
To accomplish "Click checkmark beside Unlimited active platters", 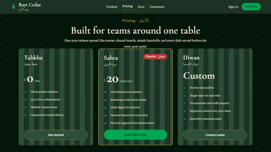I will coord(105,92).
